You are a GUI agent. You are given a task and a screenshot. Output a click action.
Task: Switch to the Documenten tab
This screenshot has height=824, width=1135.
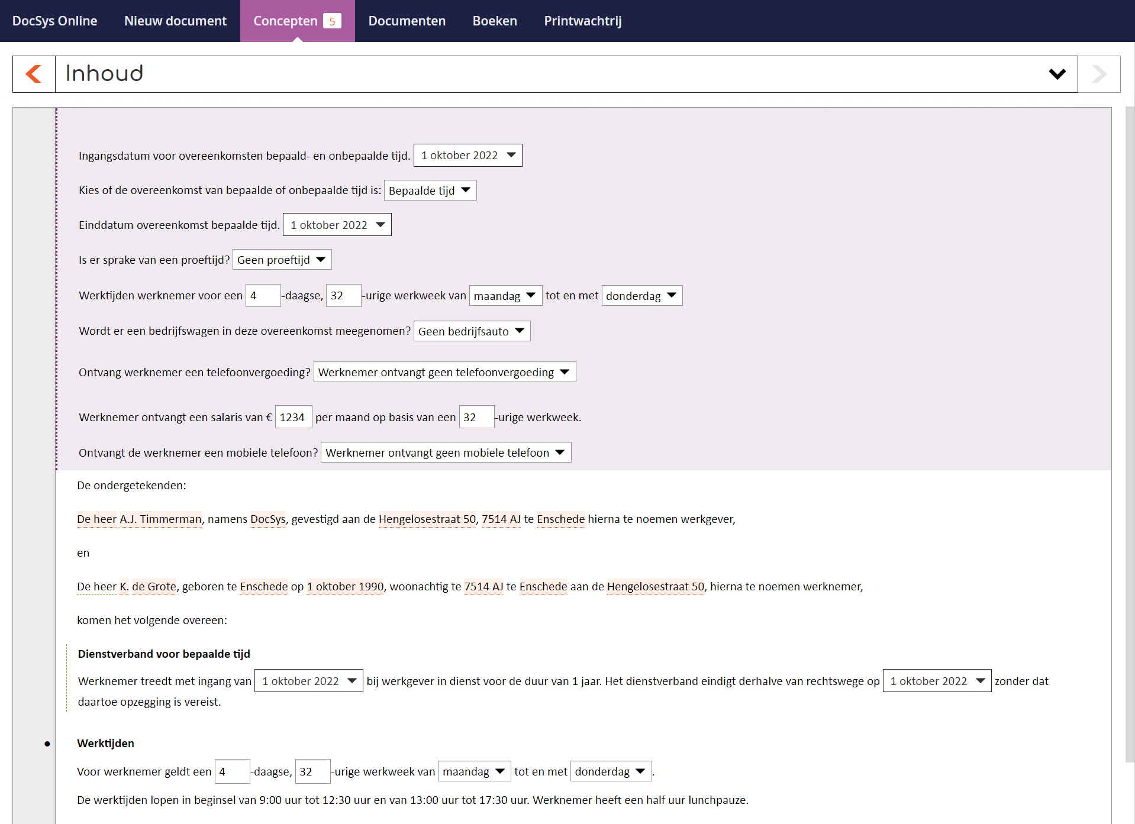click(407, 21)
